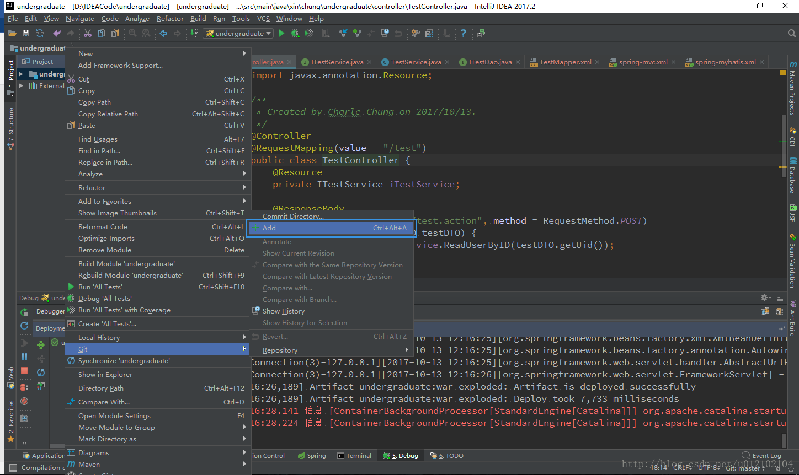The width and height of the screenshot is (799, 475).
Task: Toggle the 2: Favorites side tool window
Action: (x=10, y=422)
